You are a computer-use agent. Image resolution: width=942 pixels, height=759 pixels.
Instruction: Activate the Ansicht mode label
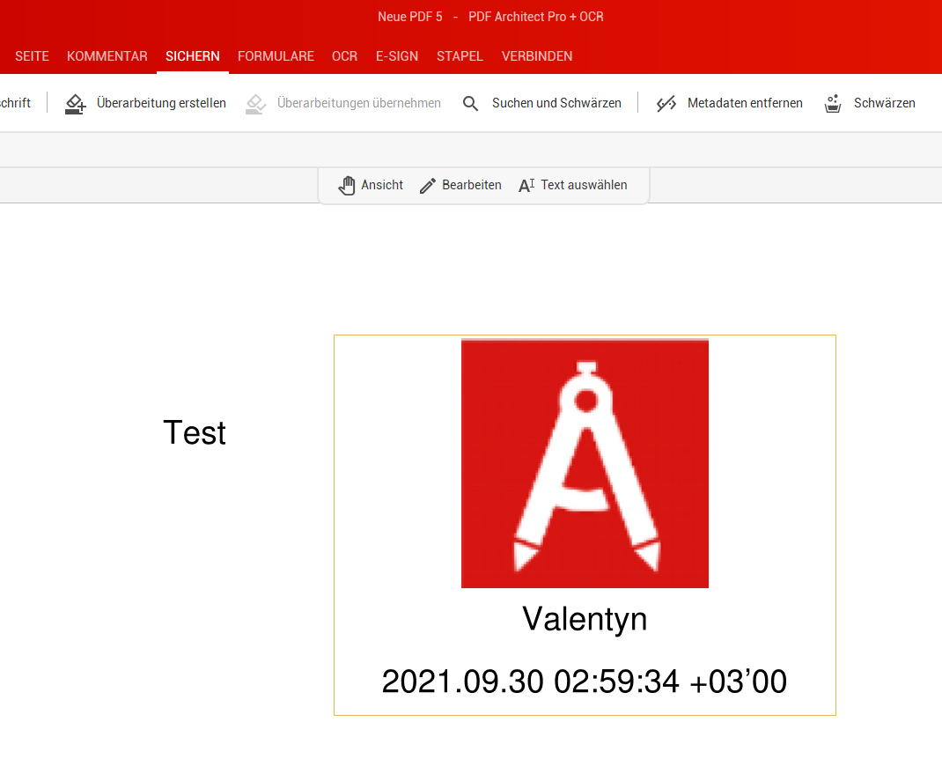coord(382,185)
